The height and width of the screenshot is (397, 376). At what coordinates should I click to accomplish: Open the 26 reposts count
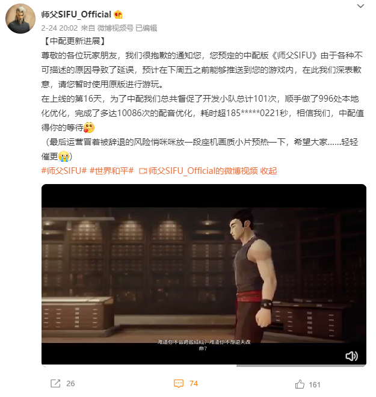(x=70, y=384)
